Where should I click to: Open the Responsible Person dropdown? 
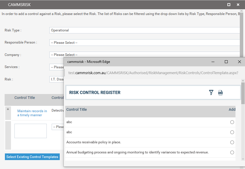(x=145, y=43)
